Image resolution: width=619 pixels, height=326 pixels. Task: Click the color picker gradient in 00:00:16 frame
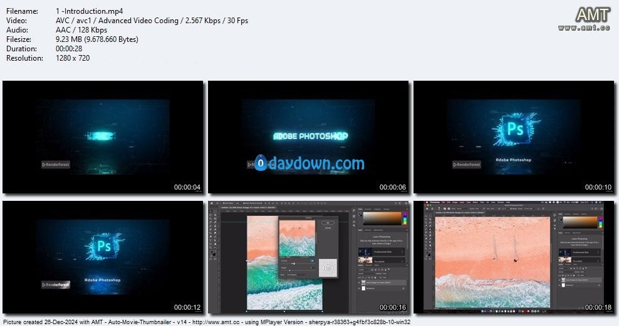tap(382, 219)
